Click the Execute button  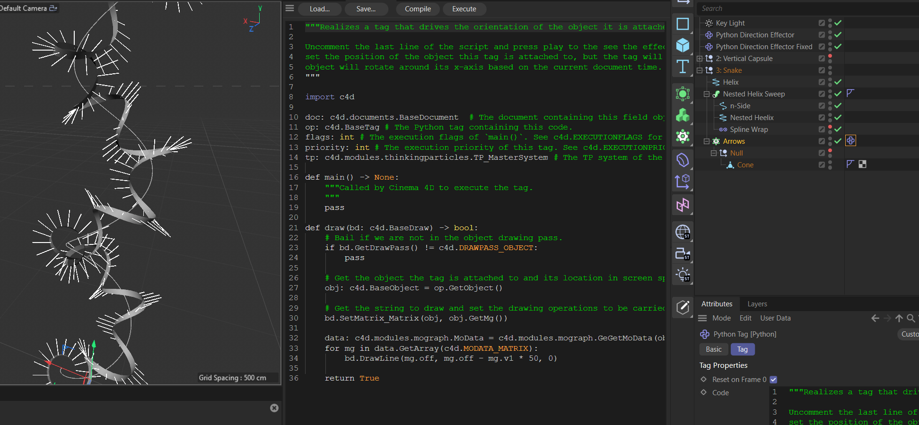click(x=464, y=9)
